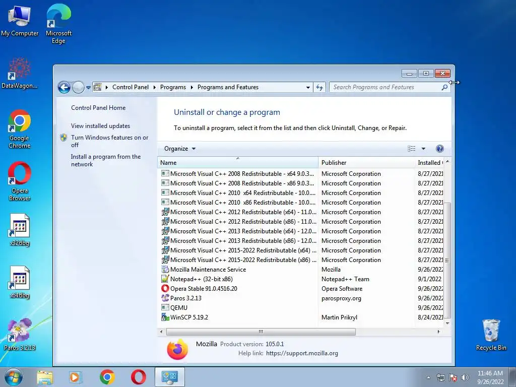The width and height of the screenshot is (516, 387).
Task: Click icon of Visual C++ 2013 (x64) entry
Action: point(165,231)
